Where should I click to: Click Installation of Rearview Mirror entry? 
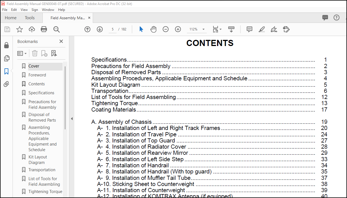point(212,153)
